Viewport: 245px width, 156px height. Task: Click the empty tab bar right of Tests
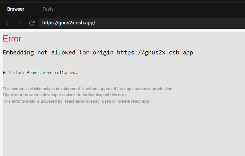click(x=153, y=9)
